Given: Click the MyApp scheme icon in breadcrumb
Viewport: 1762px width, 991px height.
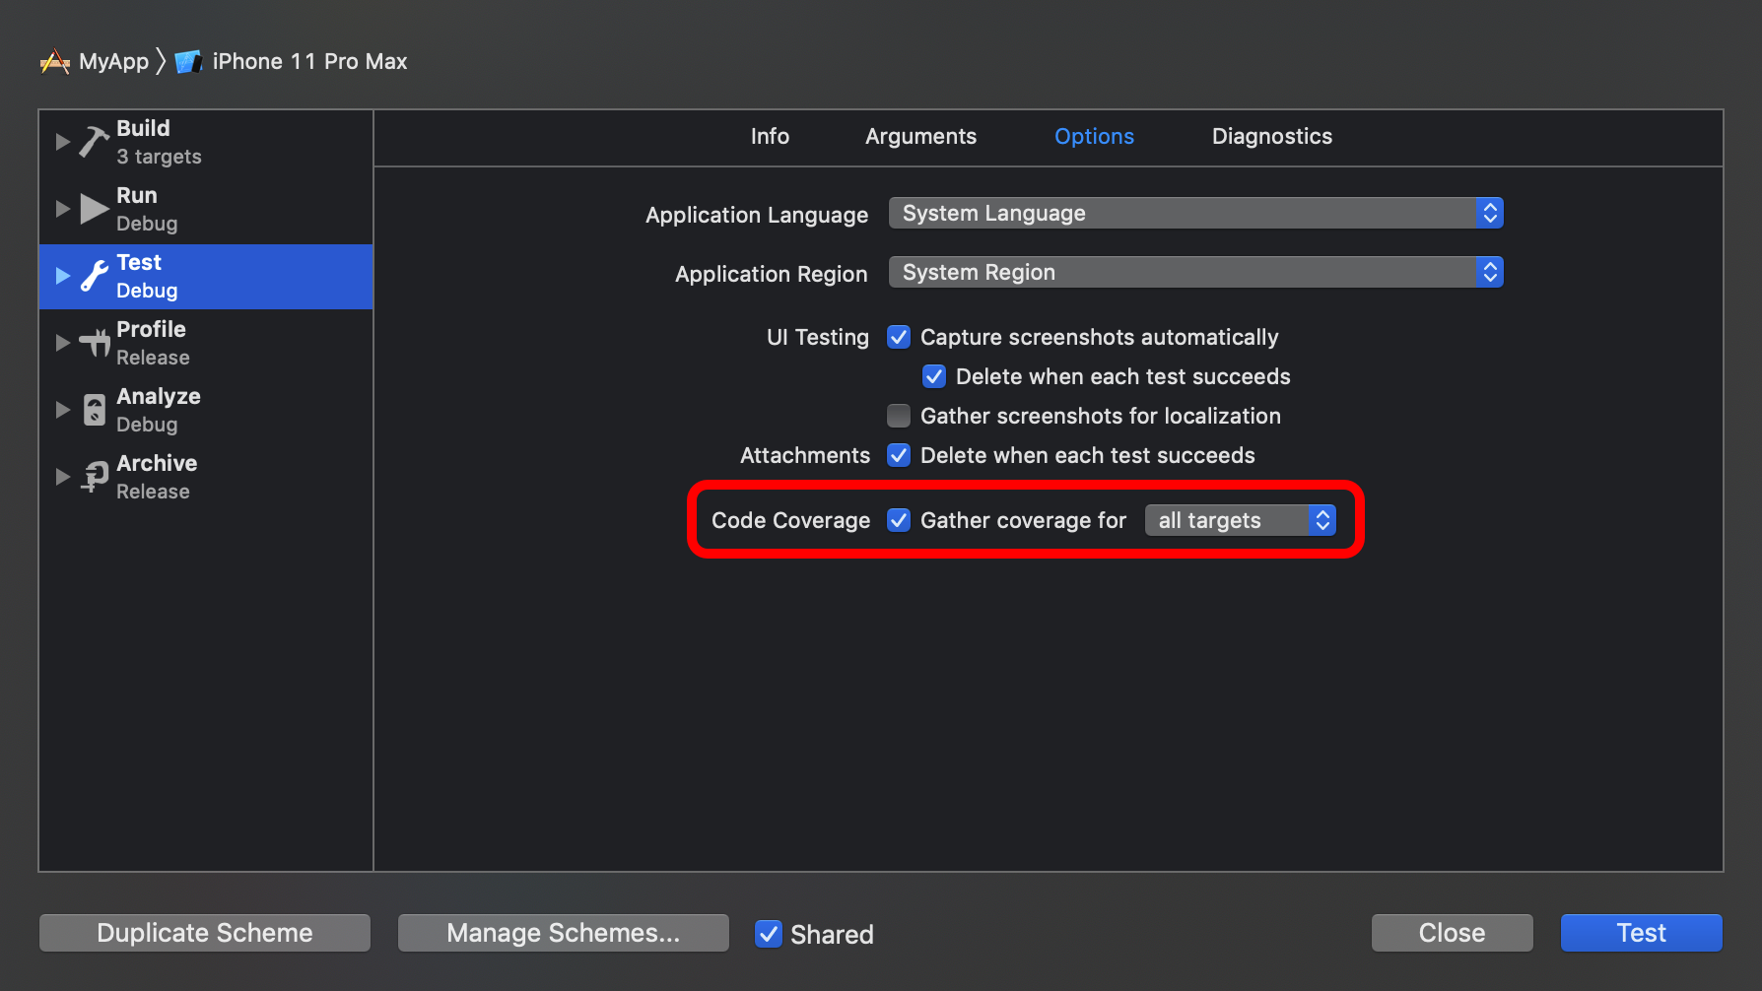Looking at the screenshot, I should (55, 61).
